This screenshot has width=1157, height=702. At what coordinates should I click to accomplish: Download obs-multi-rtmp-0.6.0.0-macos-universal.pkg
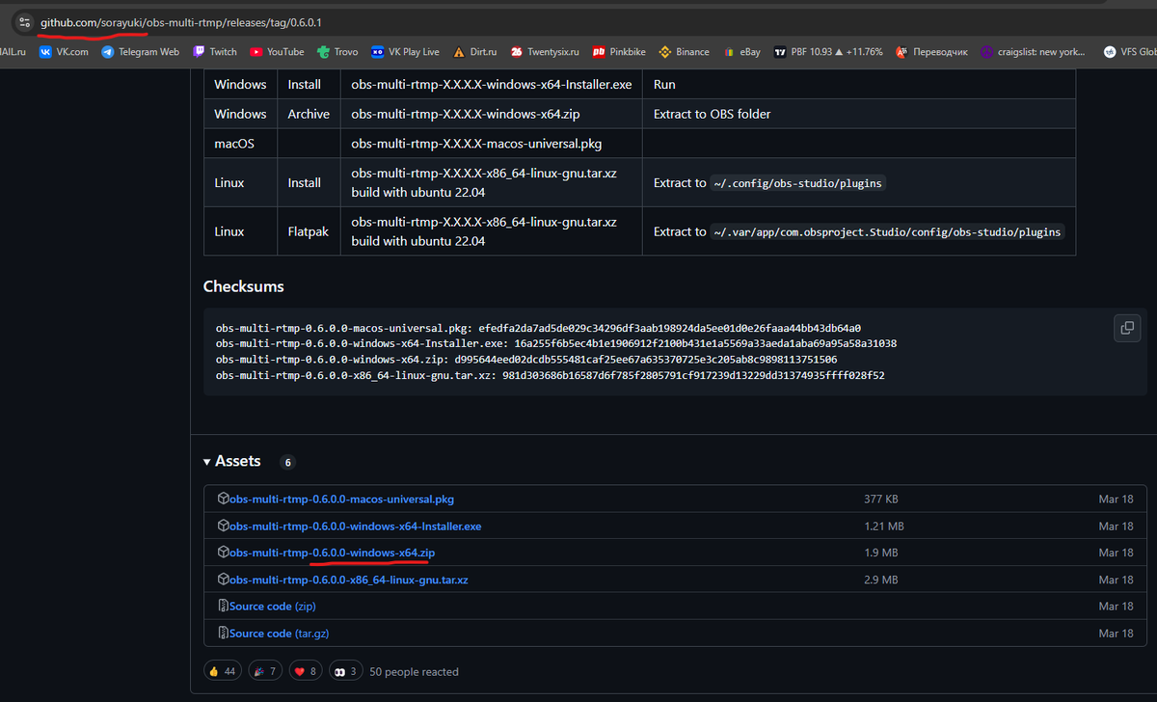pos(341,499)
